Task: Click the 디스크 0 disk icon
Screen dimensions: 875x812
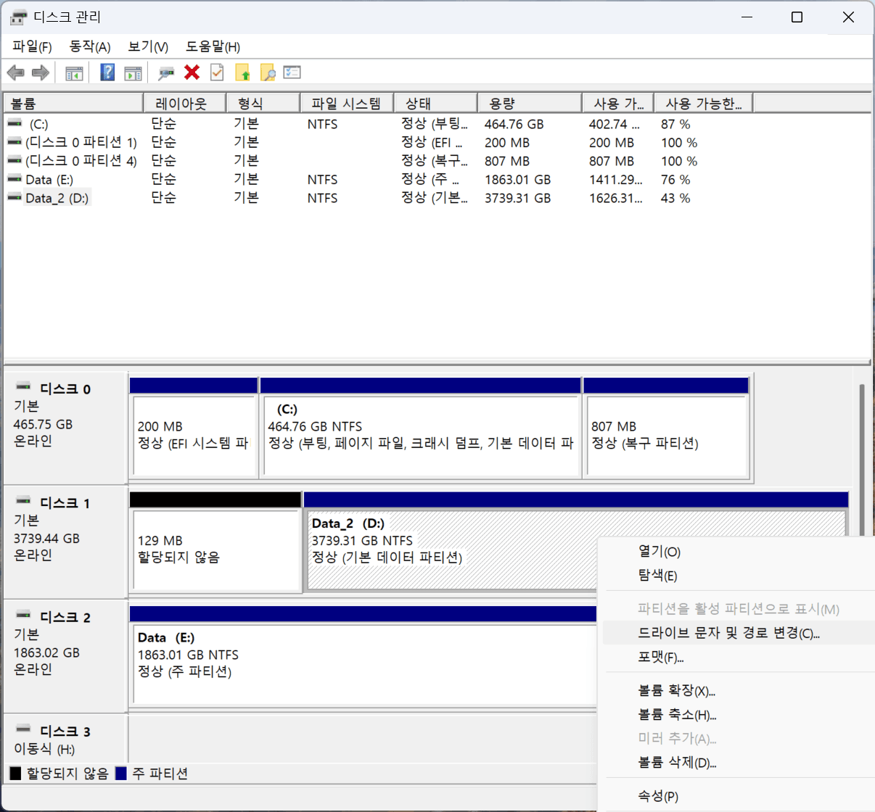Action: (23, 387)
